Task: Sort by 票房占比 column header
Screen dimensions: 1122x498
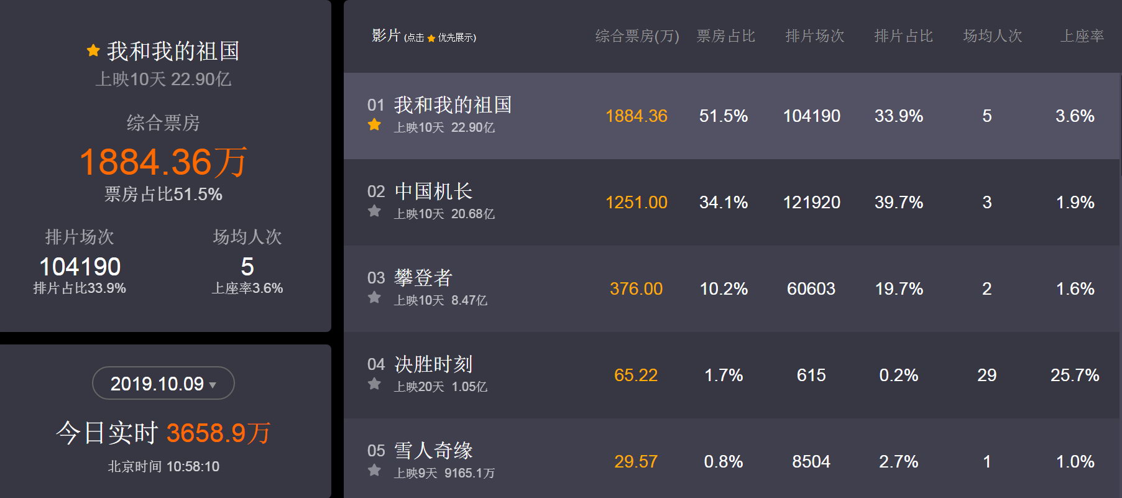Action: (x=725, y=36)
